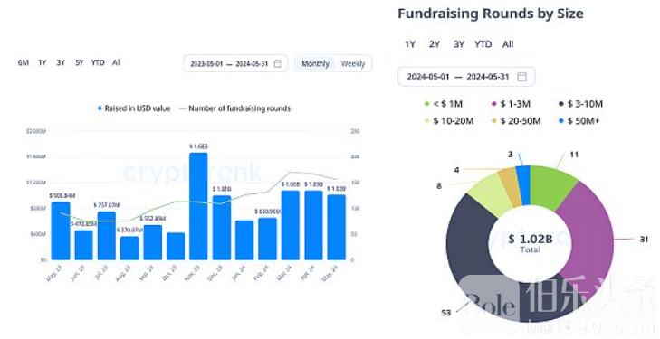Hide the '$ 50M+' legend series
This screenshot has width=660, height=339.
click(x=579, y=121)
